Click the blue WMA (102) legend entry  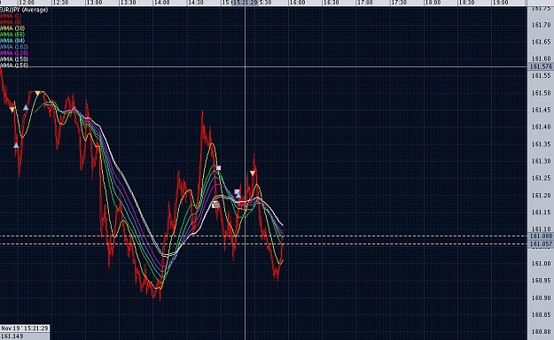pyautogui.click(x=14, y=47)
